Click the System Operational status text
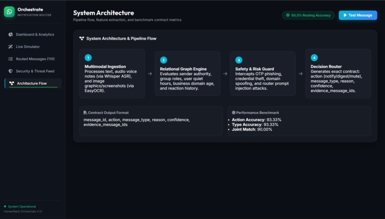Image resolution: width=385 pixels, height=219 pixels. point(22,207)
